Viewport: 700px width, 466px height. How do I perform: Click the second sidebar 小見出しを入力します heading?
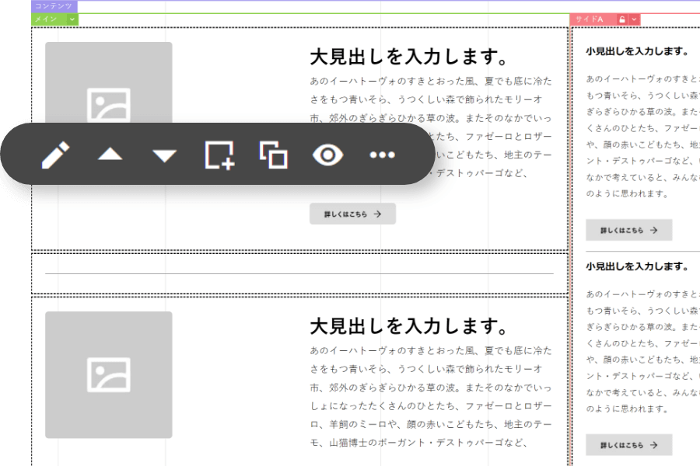click(x=637, y=266)
